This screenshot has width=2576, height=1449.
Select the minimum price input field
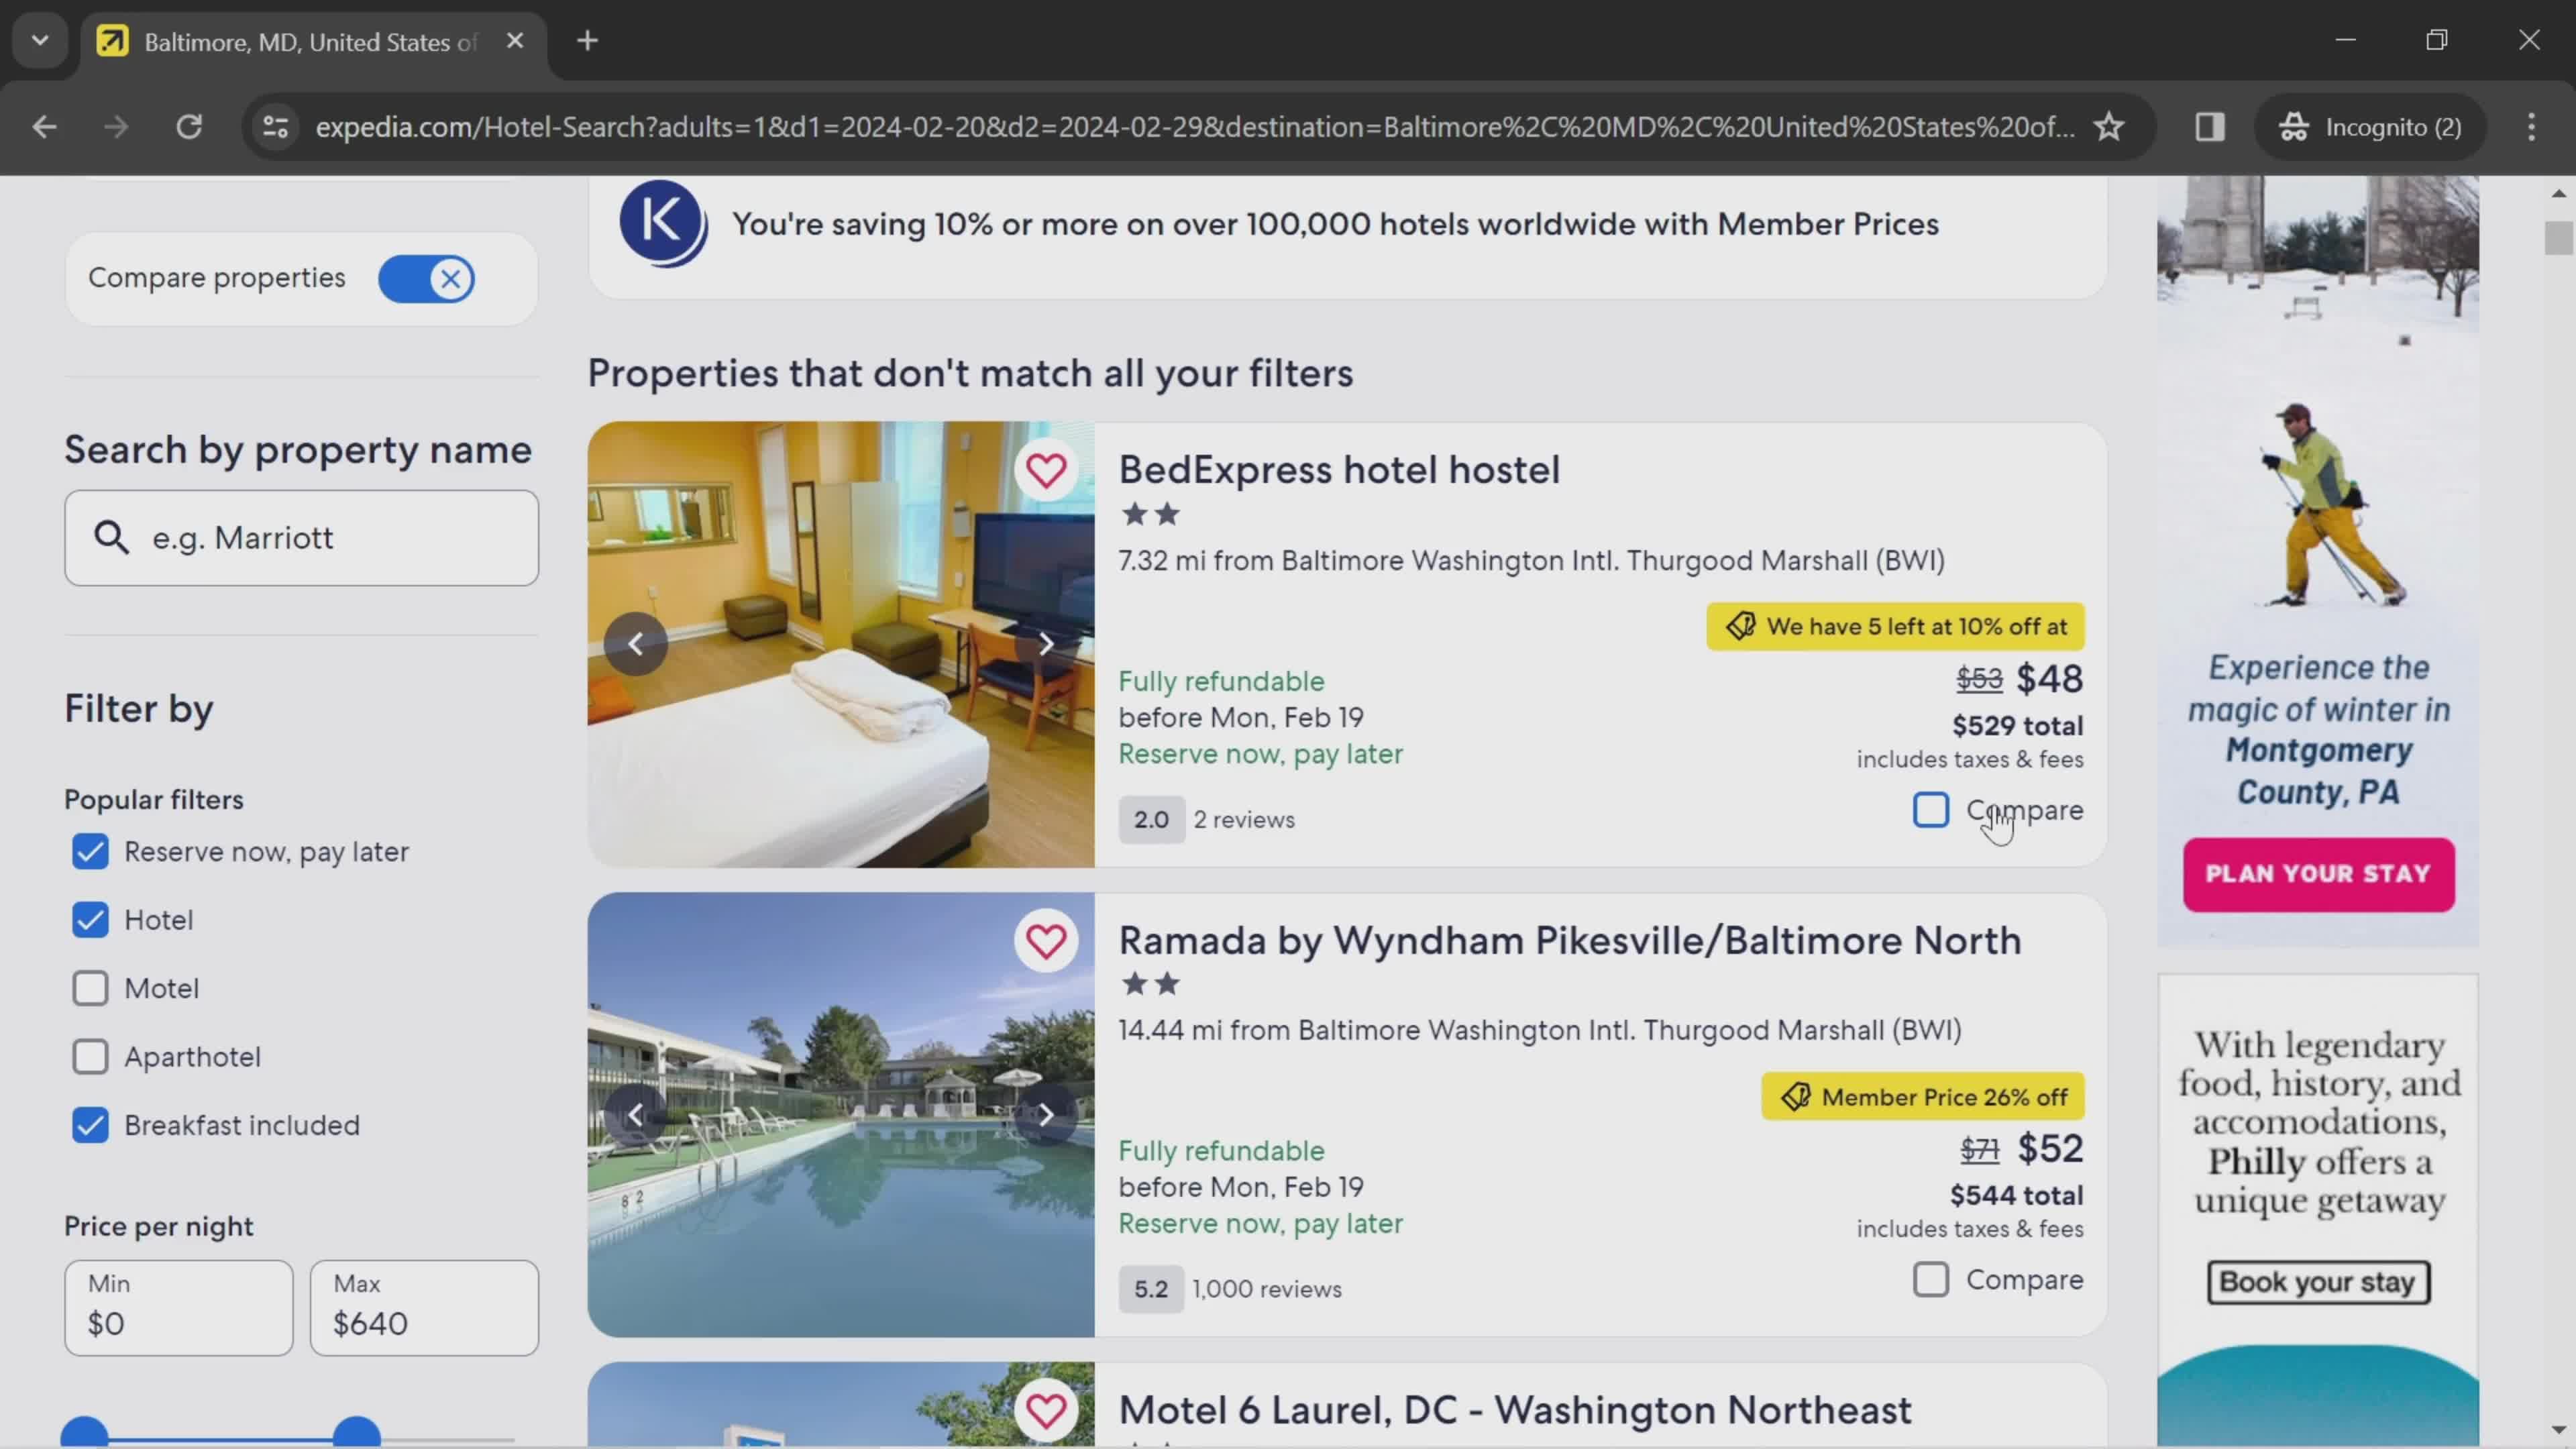pos(177,1309)
